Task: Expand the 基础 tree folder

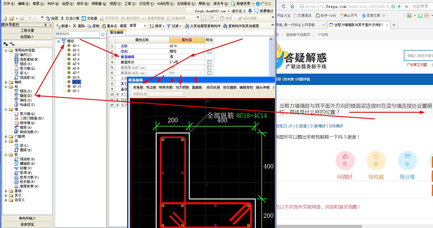Action: (6, 191)
